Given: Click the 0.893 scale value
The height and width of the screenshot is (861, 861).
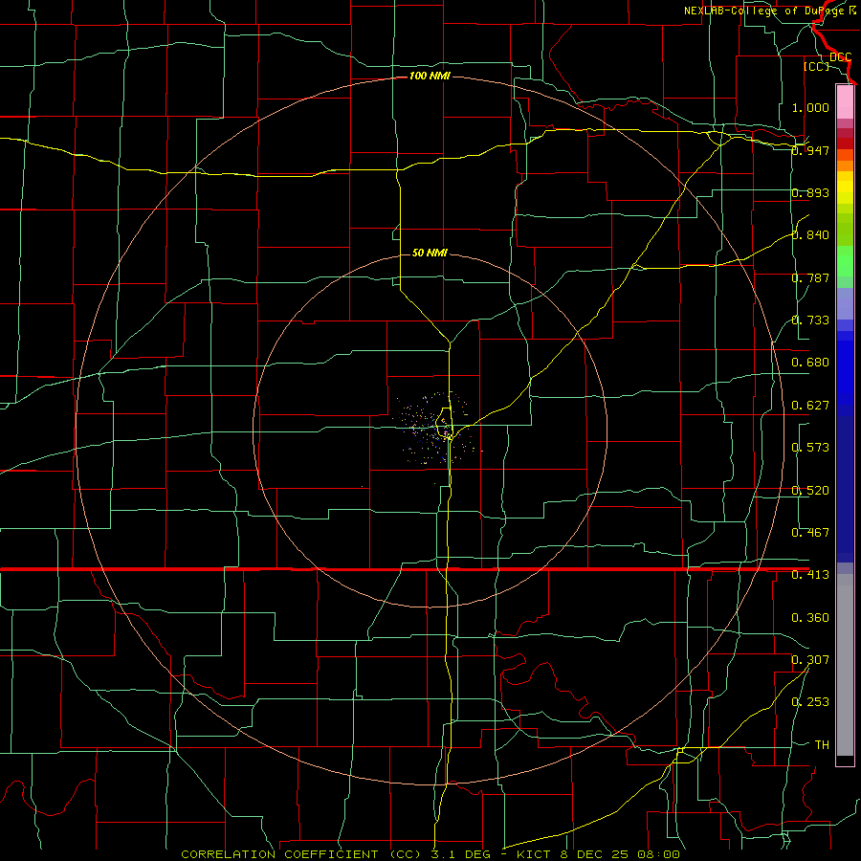Looking at the screenshot, I should [810, 192].
